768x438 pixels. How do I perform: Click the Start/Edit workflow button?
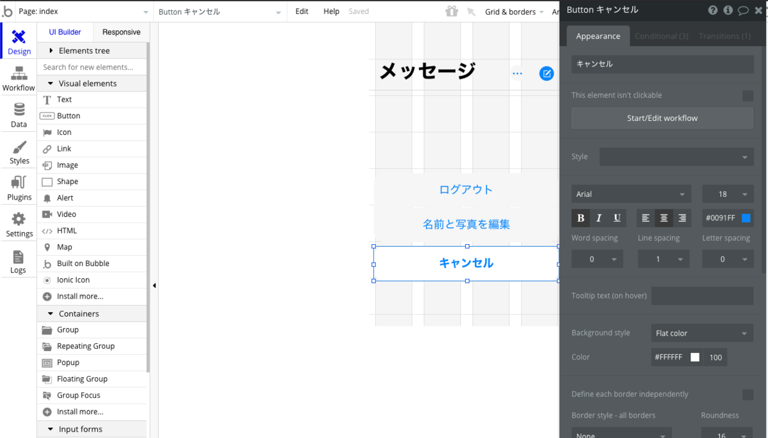[x=662, y=118]
